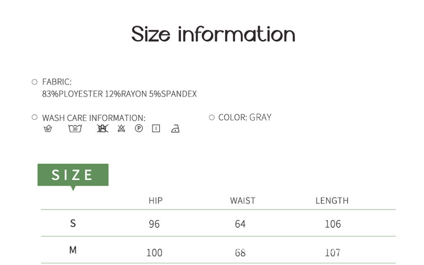Screen dimensions: 424x265
Task: Click the Size information heading
Action: [x=213, y=34]
